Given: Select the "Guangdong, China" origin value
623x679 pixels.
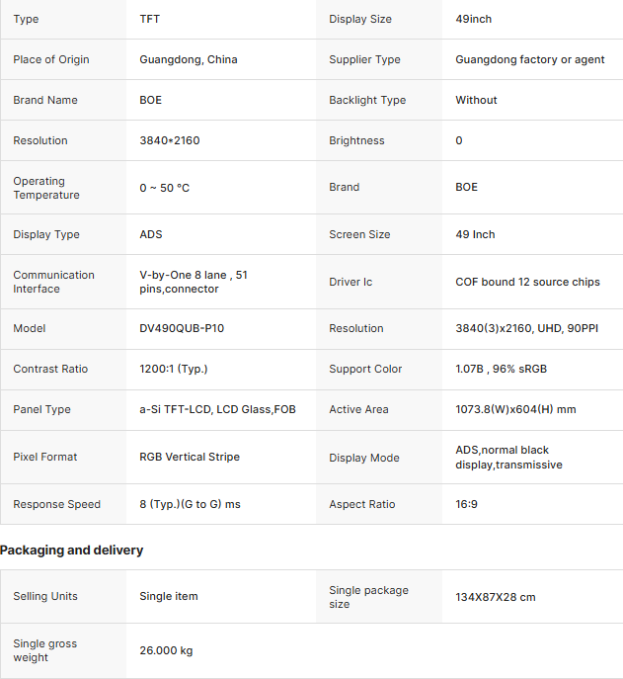Looking at the screenshot, I should click(189, 59).
